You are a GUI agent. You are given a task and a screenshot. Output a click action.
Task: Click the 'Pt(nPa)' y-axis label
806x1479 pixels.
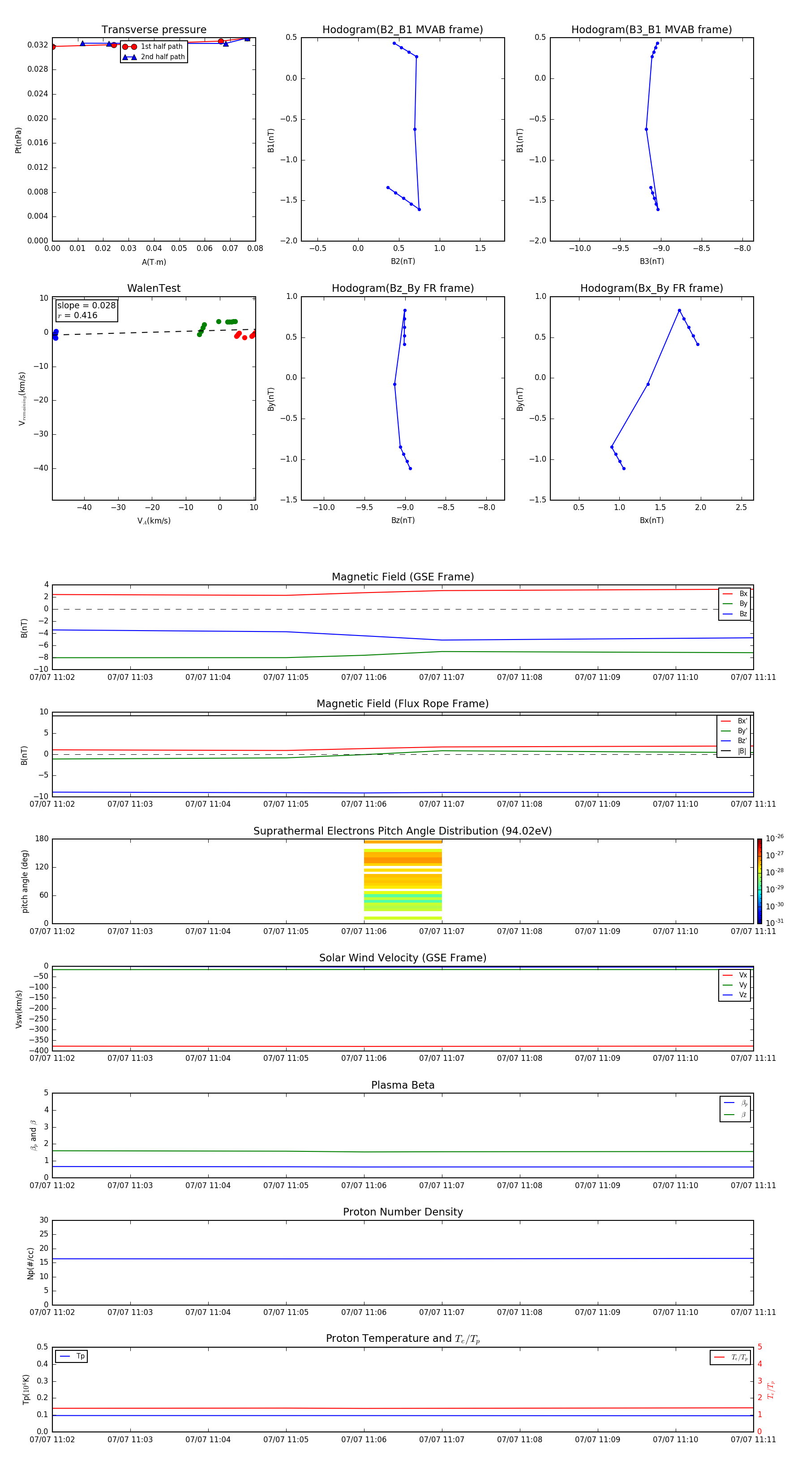(x=18, y=139)
